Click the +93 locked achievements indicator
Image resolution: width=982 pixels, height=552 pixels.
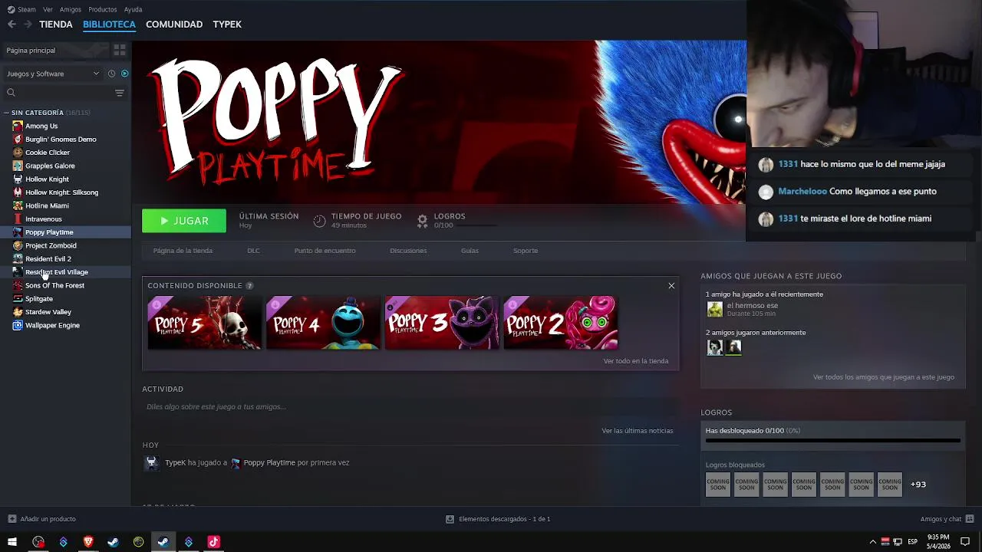918,485
